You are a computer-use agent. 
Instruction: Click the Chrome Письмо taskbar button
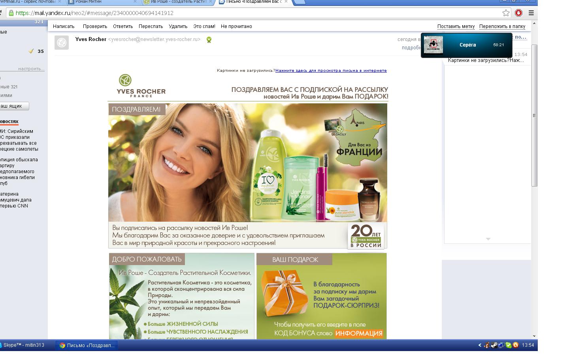tap(87, 346)
